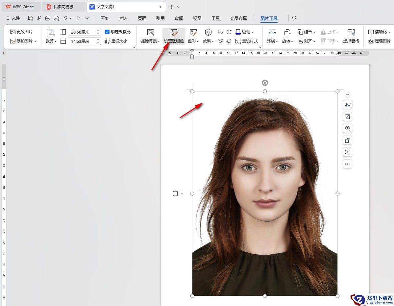The image size is (394, 306).
Task: Switch to the 审阅 review tab
Action: point(179,18)
